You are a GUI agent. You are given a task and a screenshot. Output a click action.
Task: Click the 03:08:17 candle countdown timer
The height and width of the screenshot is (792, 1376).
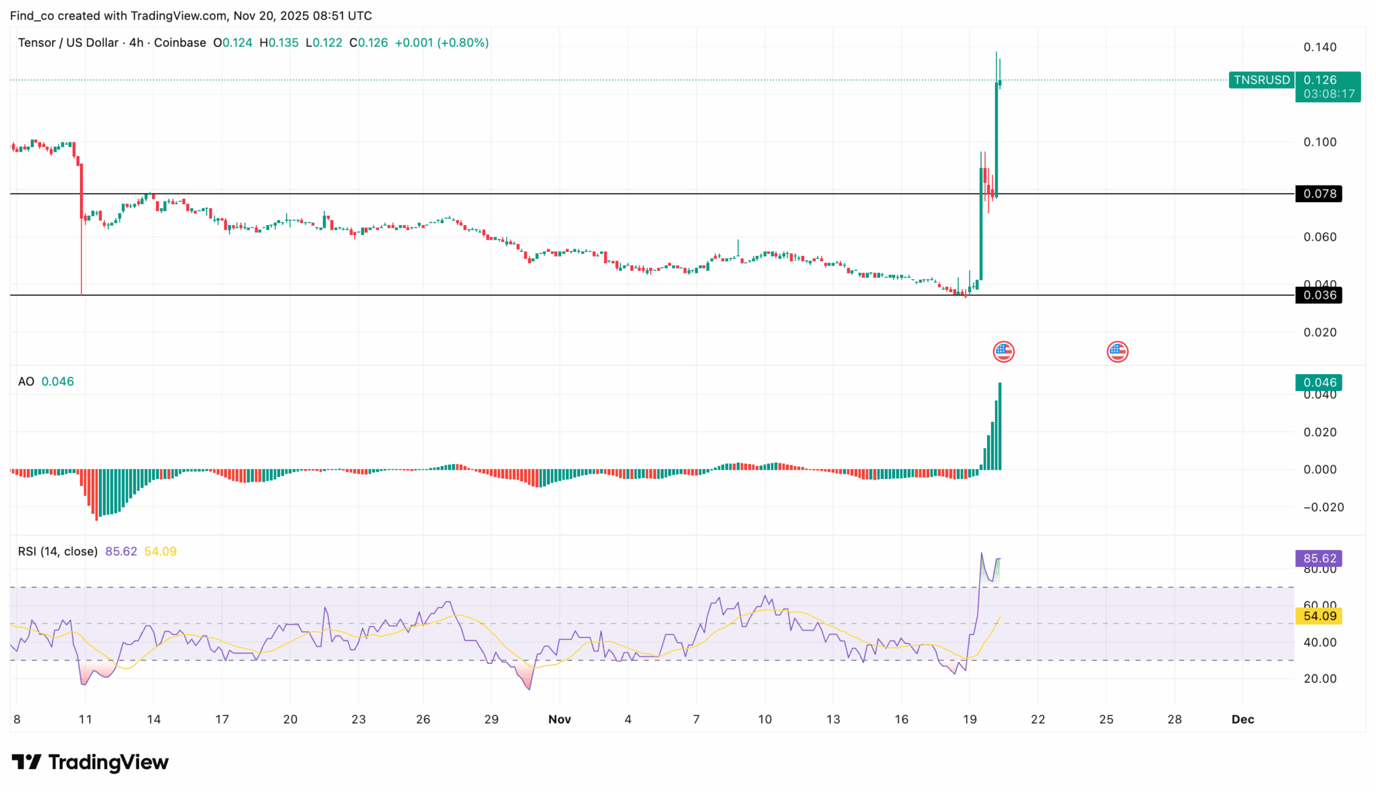[1328, 94]
